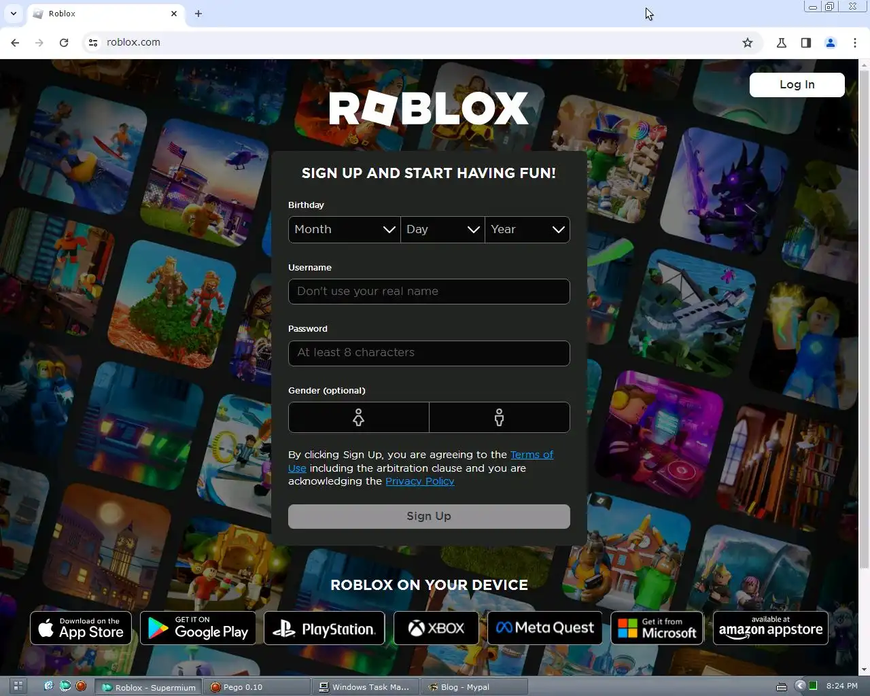Click the keyboard icon in system tray
The image size is (870, 696).
[x=782, y=686]
